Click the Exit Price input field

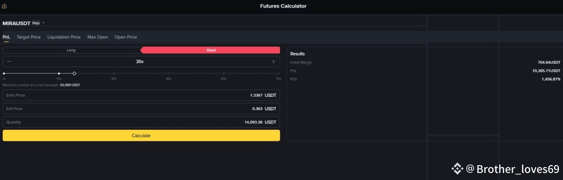click(x=141, y=109)
